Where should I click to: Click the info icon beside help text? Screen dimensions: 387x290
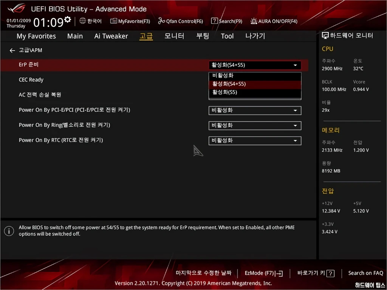pyautogui.click(x=9, y=231)
